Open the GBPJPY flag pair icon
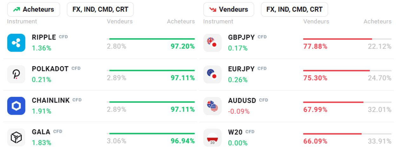Viewport: 406px width, 153px height. pos(212,43)
